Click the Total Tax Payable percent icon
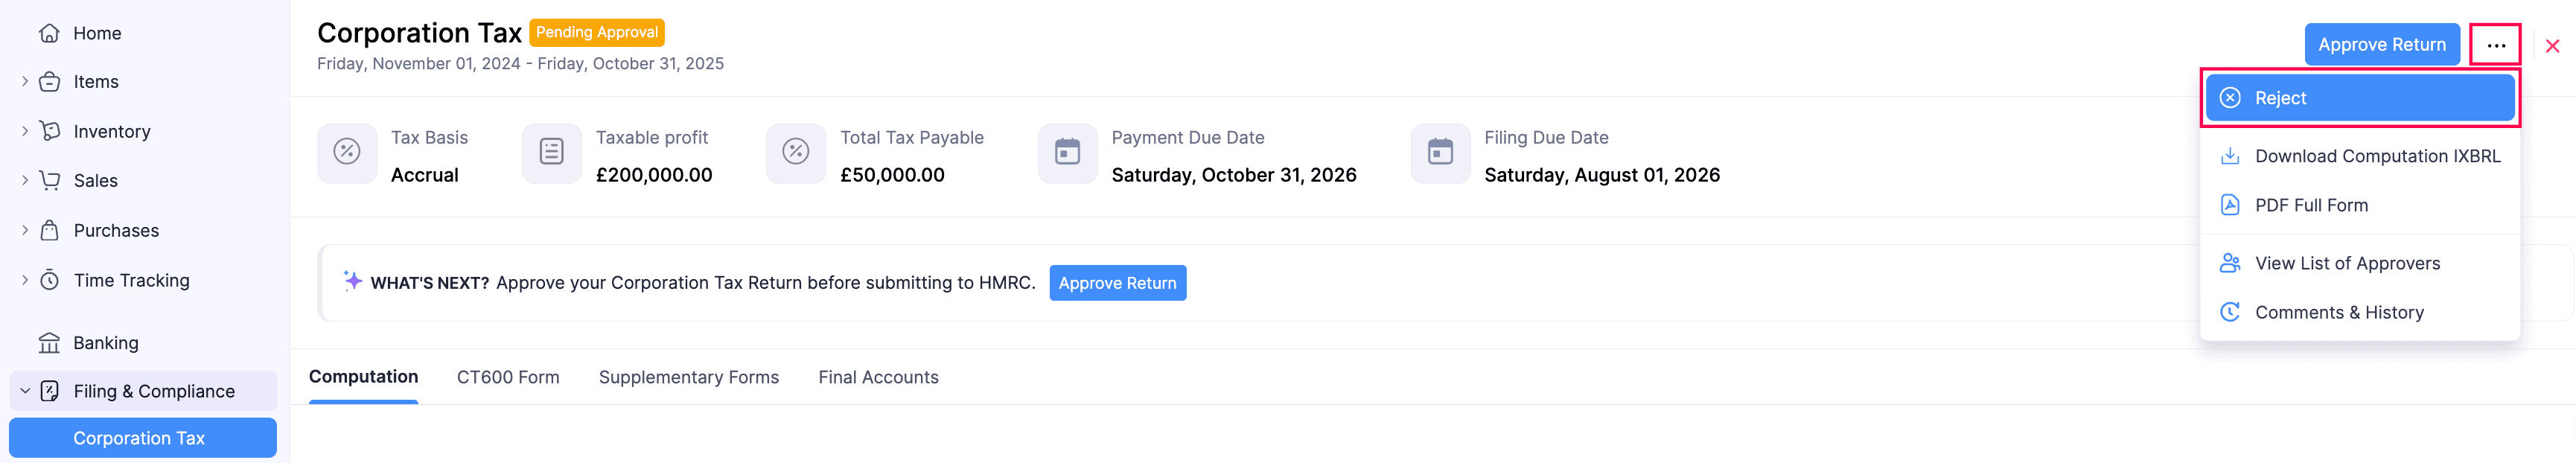 pyautogui.click(x=795, y=153)
